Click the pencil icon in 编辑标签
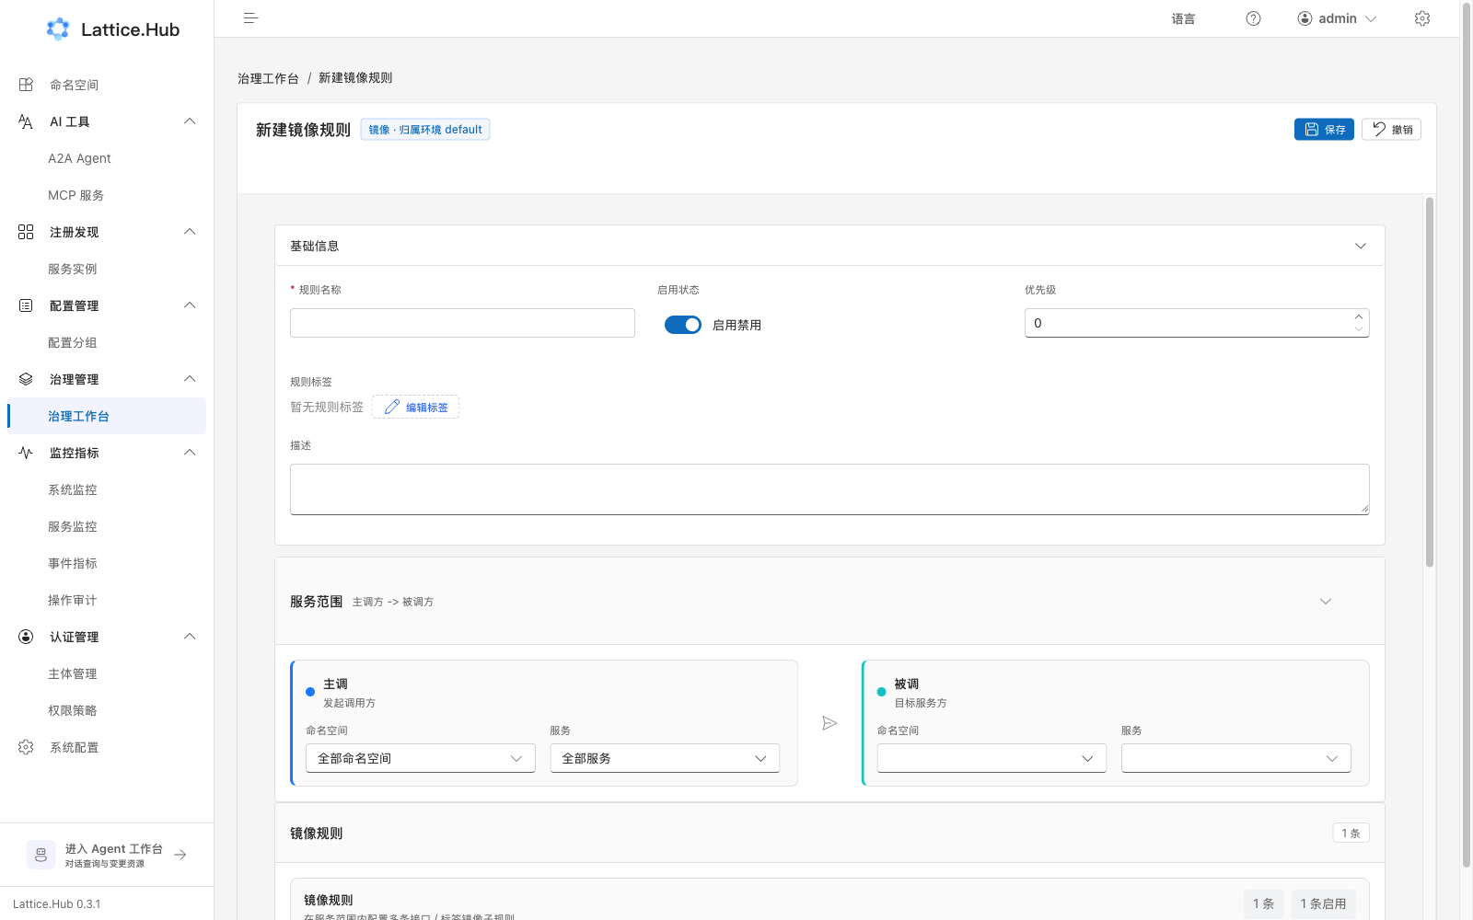Screen dimensions: 1473x920 click(x=392, y=407)
